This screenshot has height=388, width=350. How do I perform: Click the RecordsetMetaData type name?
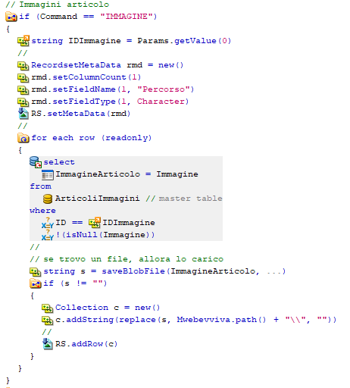click(76, 65)
